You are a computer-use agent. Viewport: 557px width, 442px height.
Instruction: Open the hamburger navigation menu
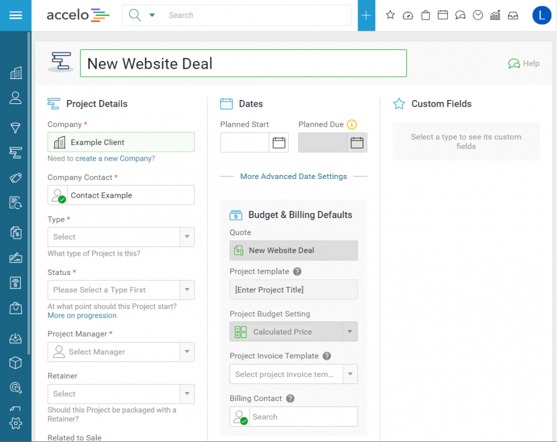coord(15,15)
